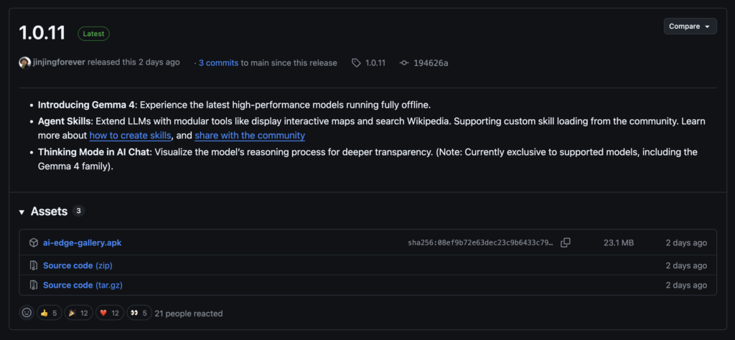Click the tar.gz file archive icon
The width and height of the screenshot is (735, 340).
(x=34, y=285)
